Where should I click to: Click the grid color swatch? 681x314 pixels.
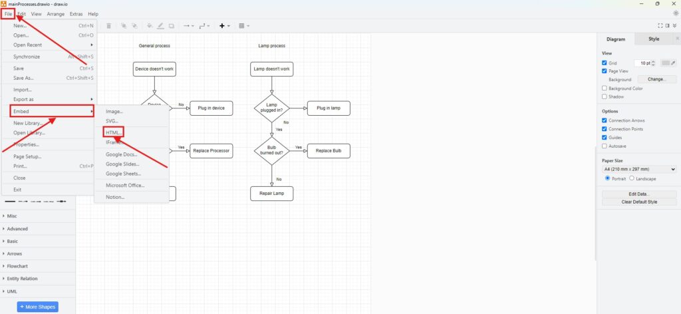[x=668, y=63]
